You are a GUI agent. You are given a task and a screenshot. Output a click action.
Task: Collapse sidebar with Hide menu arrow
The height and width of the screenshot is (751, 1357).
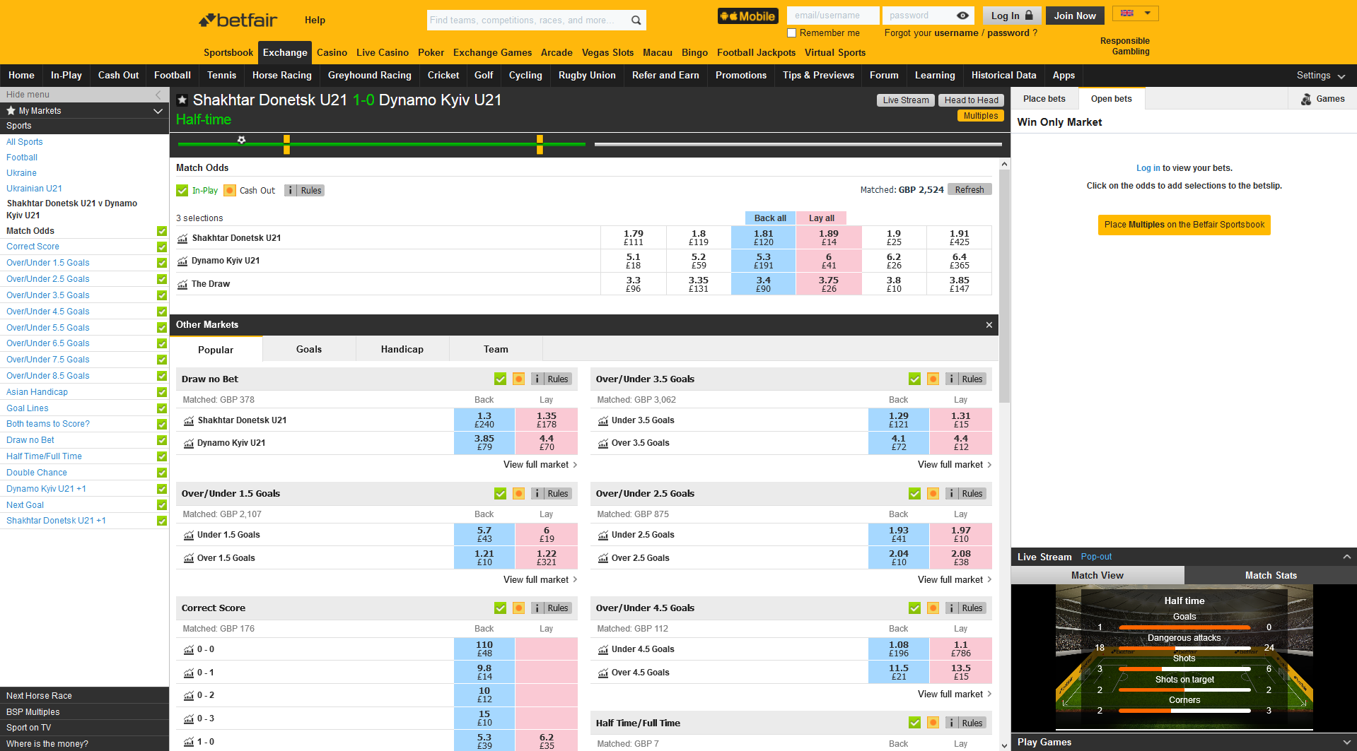coord(158,95)
